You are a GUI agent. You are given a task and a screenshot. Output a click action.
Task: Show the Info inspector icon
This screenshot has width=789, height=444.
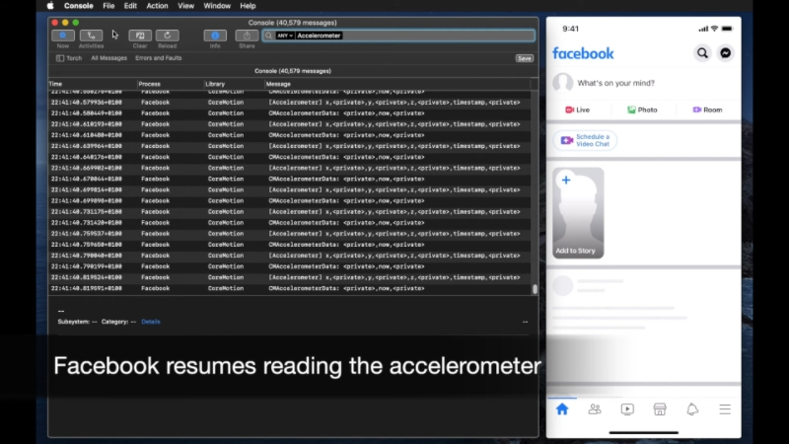point(215,36)
